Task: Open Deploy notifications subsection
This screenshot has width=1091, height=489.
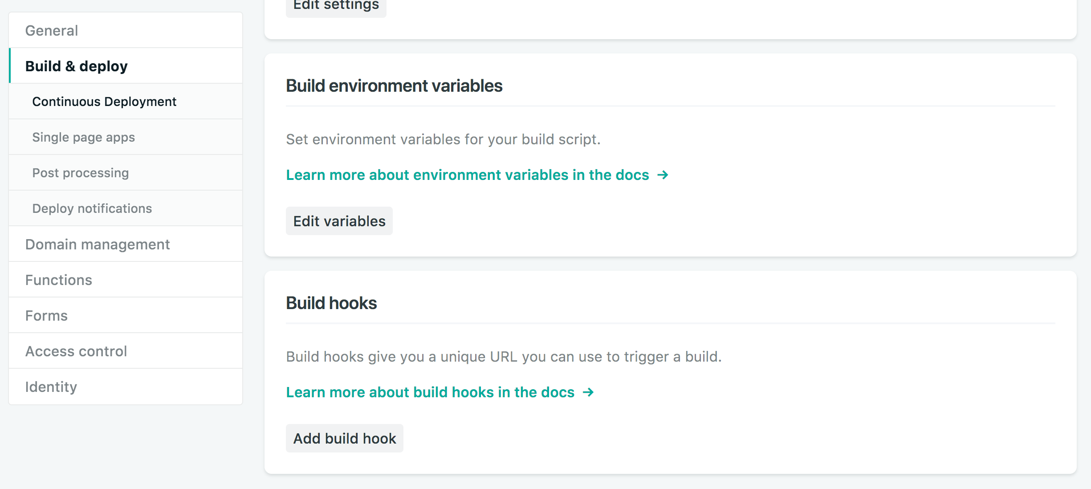Action: (x=92, y=208)
